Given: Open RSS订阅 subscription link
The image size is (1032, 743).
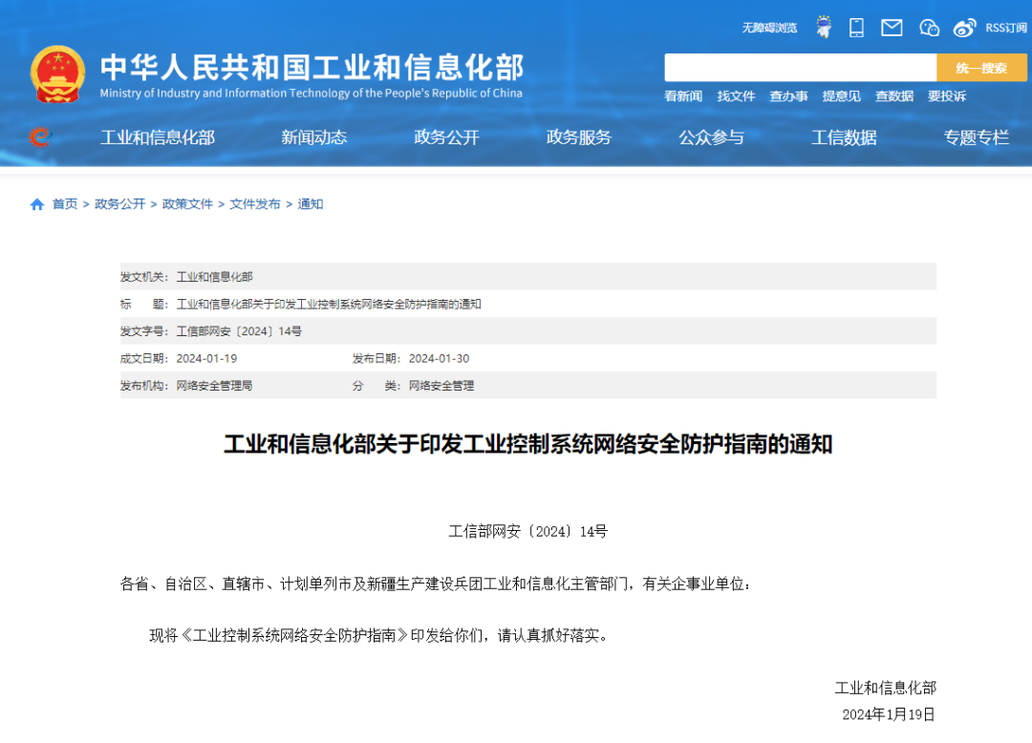Looking at the screenshot, I should coord(1005,28).
